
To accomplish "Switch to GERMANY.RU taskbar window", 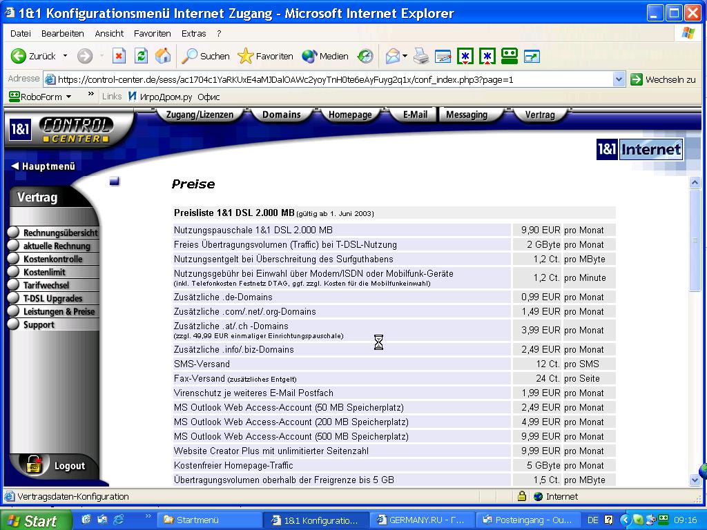I will click(421, 520).
